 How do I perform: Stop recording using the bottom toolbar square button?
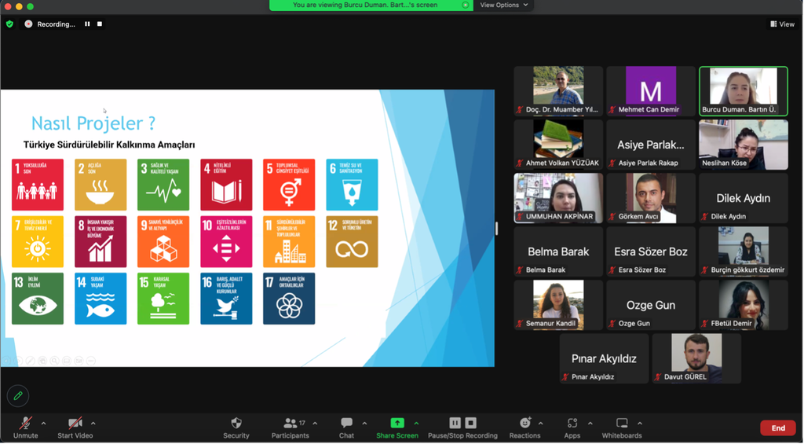[471, 423]
